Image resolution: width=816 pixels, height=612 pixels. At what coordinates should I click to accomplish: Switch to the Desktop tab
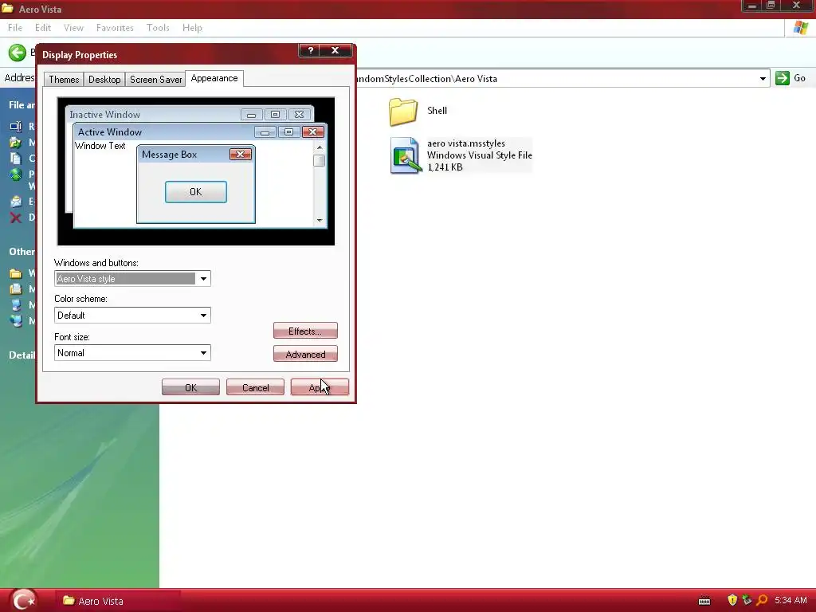(x=104, y=80)
